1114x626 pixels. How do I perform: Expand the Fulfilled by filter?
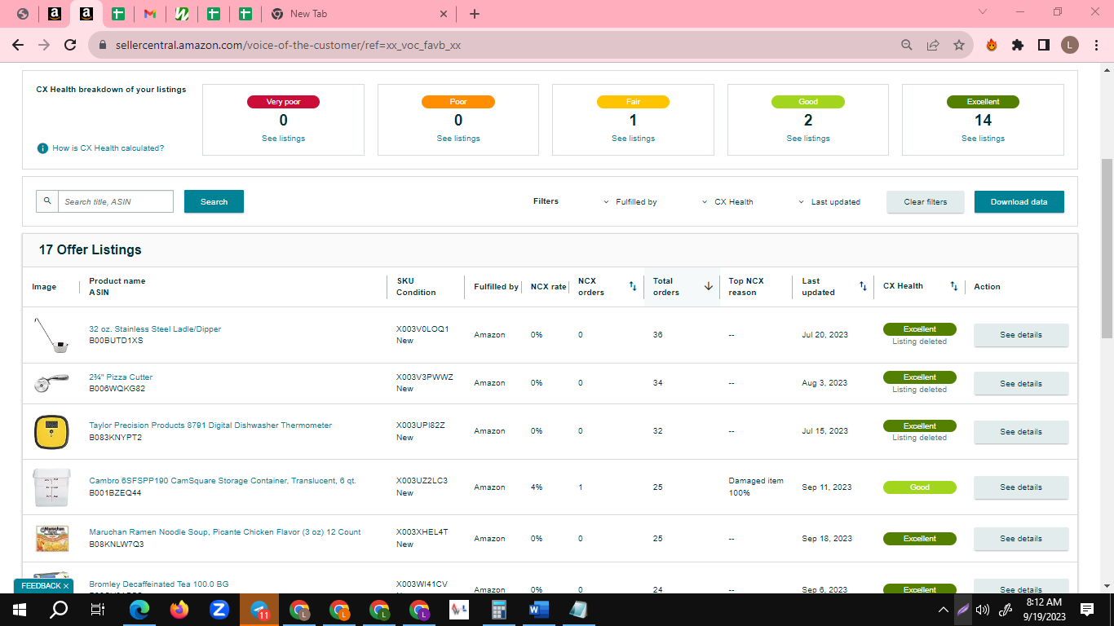click(x=630, y=202)
